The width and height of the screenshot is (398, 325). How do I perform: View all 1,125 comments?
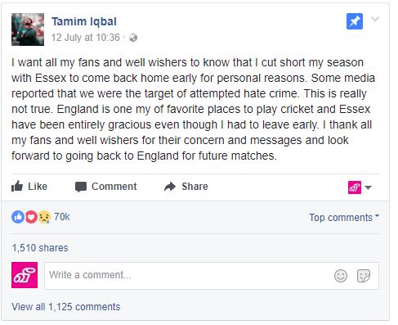tap(66, 307)
